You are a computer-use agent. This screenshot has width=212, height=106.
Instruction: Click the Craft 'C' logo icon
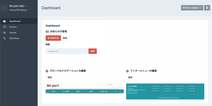coord(4,8)
